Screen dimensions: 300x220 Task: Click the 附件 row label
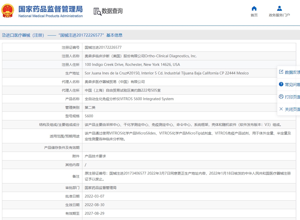[x=76, y=156]
